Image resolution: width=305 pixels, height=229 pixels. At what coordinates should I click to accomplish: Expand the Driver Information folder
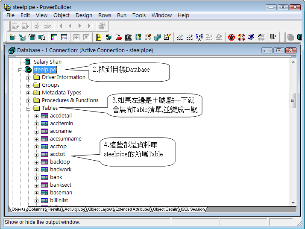click(x=28, y=78)
